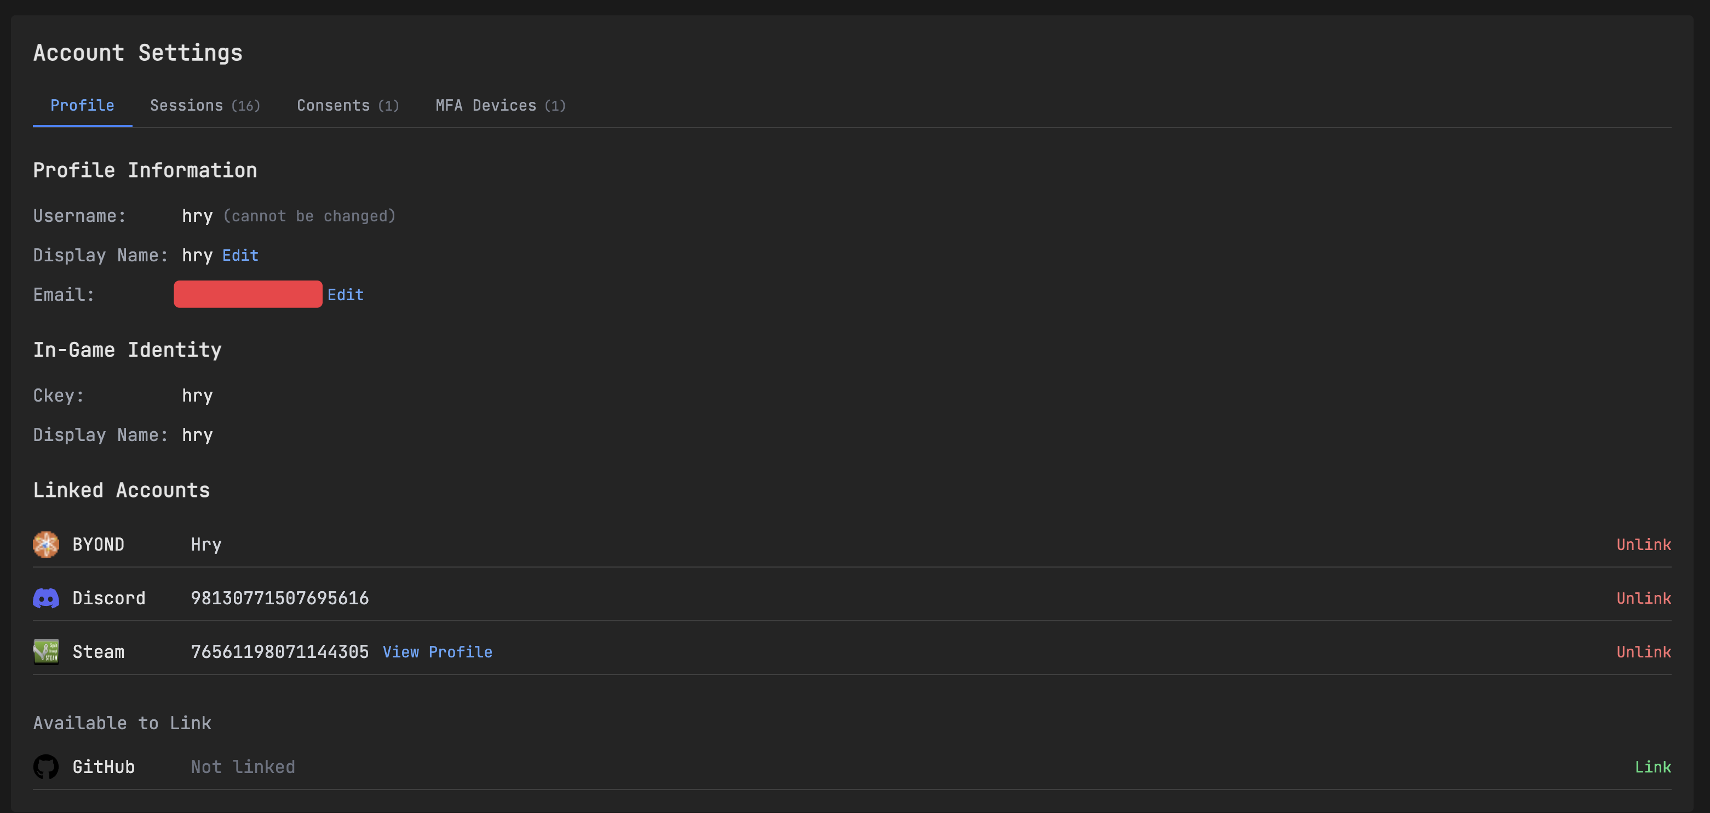Link the GitHub account
This screenshot has width=1710, height=813.
tap(1652, 767)
